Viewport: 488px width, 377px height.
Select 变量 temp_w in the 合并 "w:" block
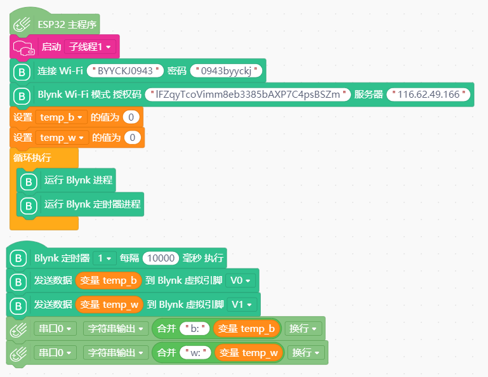click(249, 353)
